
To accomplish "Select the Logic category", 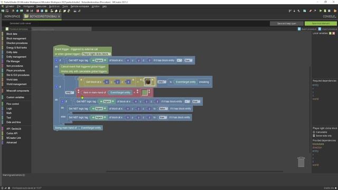I will (9, 109).
